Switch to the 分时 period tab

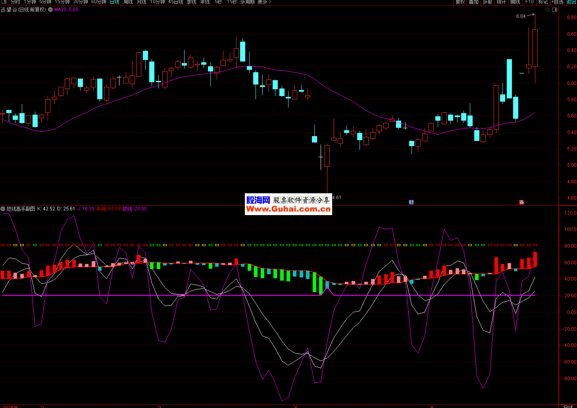pos(15,2)
